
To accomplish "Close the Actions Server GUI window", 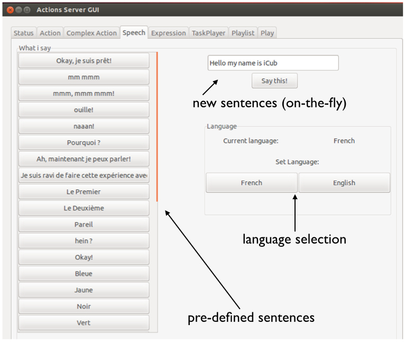I will 10,10.
